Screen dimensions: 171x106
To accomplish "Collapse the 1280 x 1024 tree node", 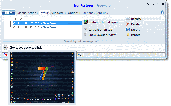I will [x=6, y=19].
